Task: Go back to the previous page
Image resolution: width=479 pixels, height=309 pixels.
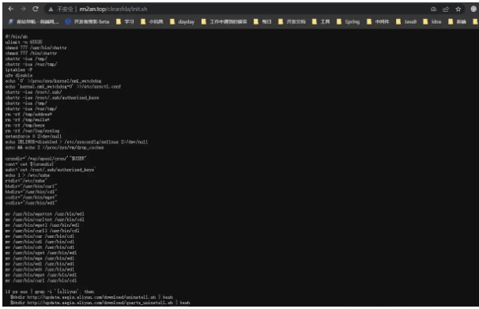Action: coord(11,9)
